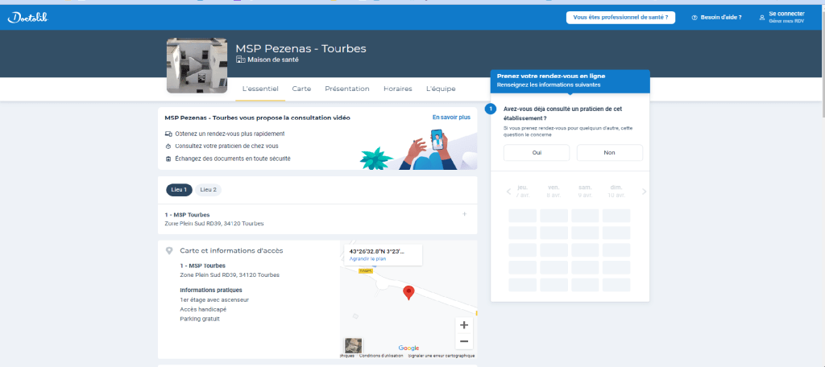
Task: Select the Lieu 2 location pill
Action: [x=209, y=190]
